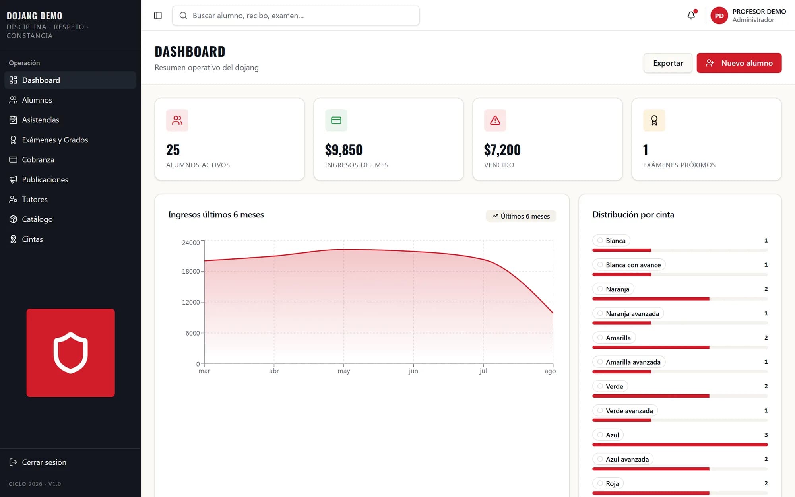Viewport: 795px width, 497px height.
Task: Click the $9,850 income value
Action: (x=344, y=150)
